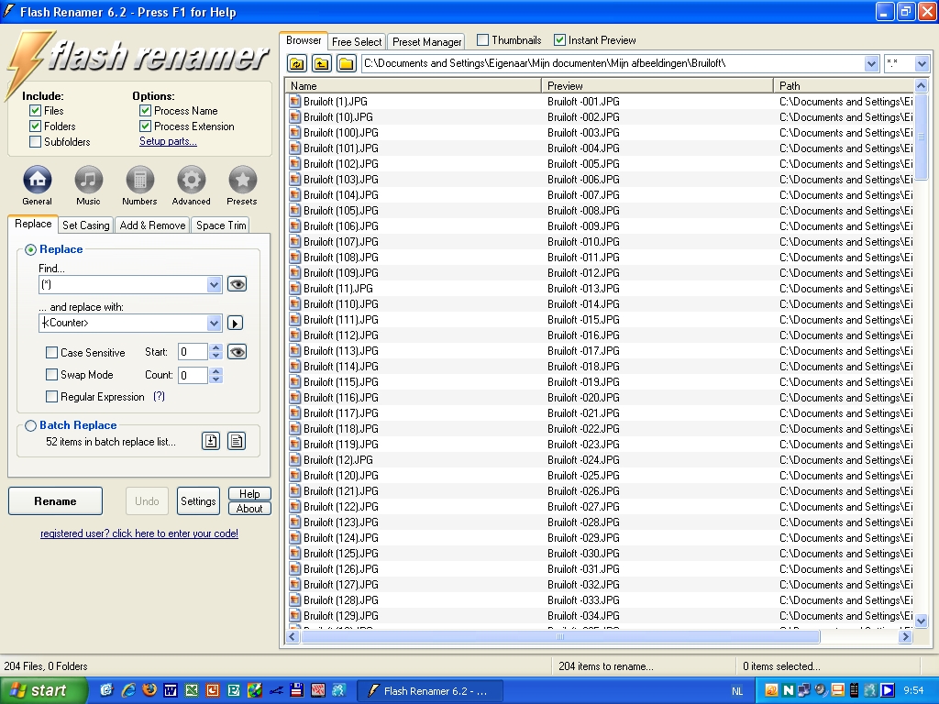939x704 pixels.
Task: Click the regular expression (?) help link
Action: pyautogui.click(x=159, y=396)
